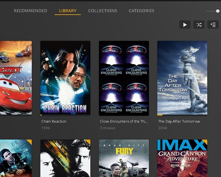221x177 pixels.
Task: Open the Fury movie poster
Action: pos(124,158)
